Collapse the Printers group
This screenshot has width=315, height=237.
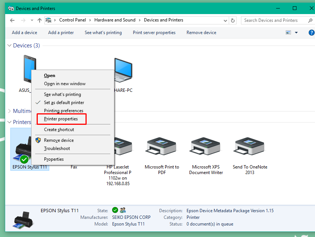click(9, 122)
